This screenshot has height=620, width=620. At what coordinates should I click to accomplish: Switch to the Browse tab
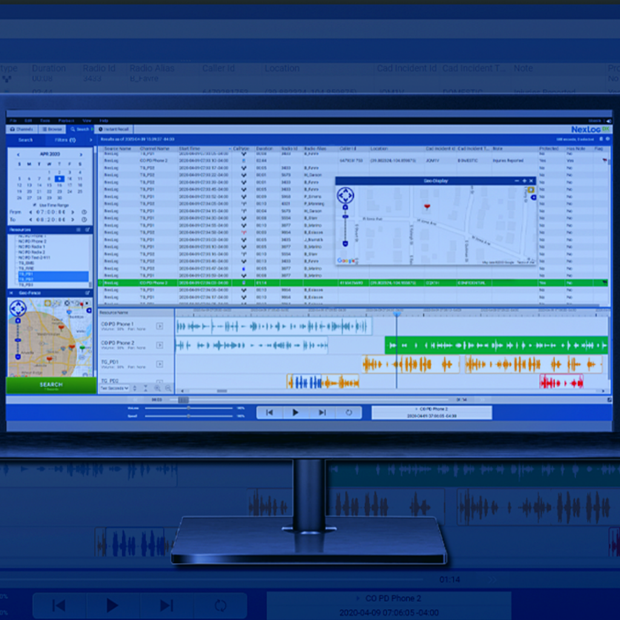(52, 130)
